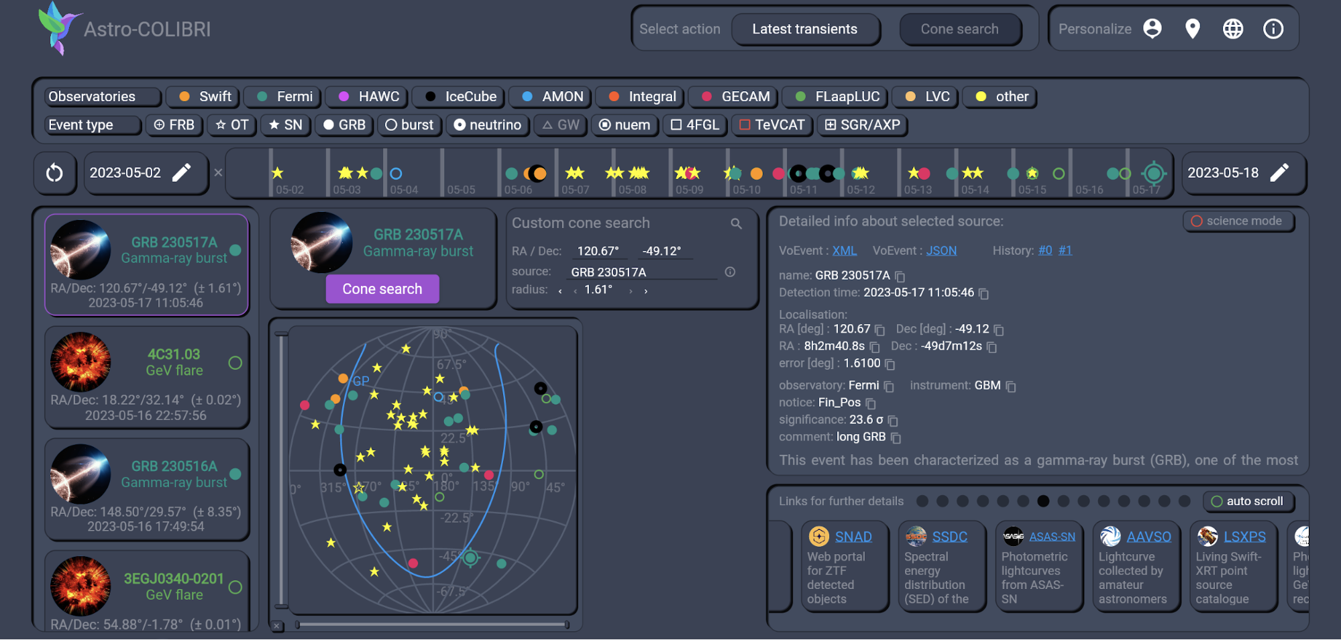Open the LSXPS link
1341x640 pixels.
[1244, 537]
